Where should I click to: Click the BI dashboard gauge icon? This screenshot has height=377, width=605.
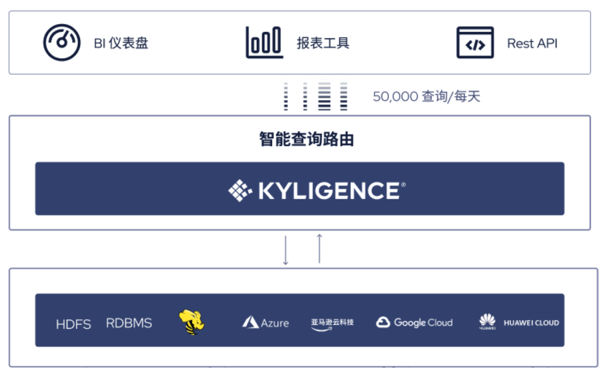pyautogui.click(x=62, y=43)
